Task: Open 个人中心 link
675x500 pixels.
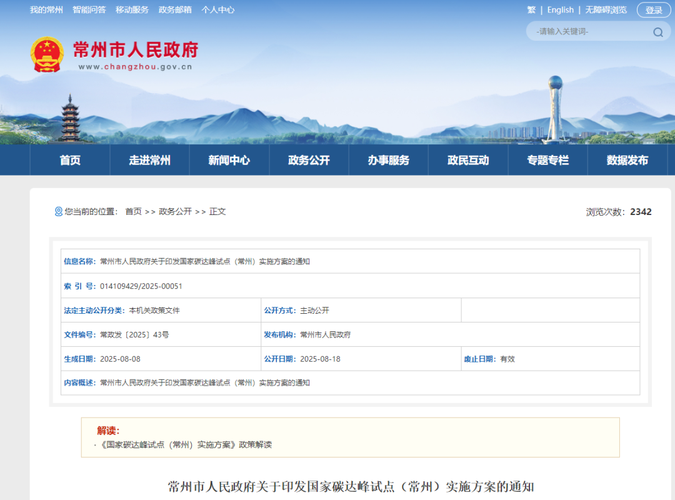Action: (x=218, y=10)
